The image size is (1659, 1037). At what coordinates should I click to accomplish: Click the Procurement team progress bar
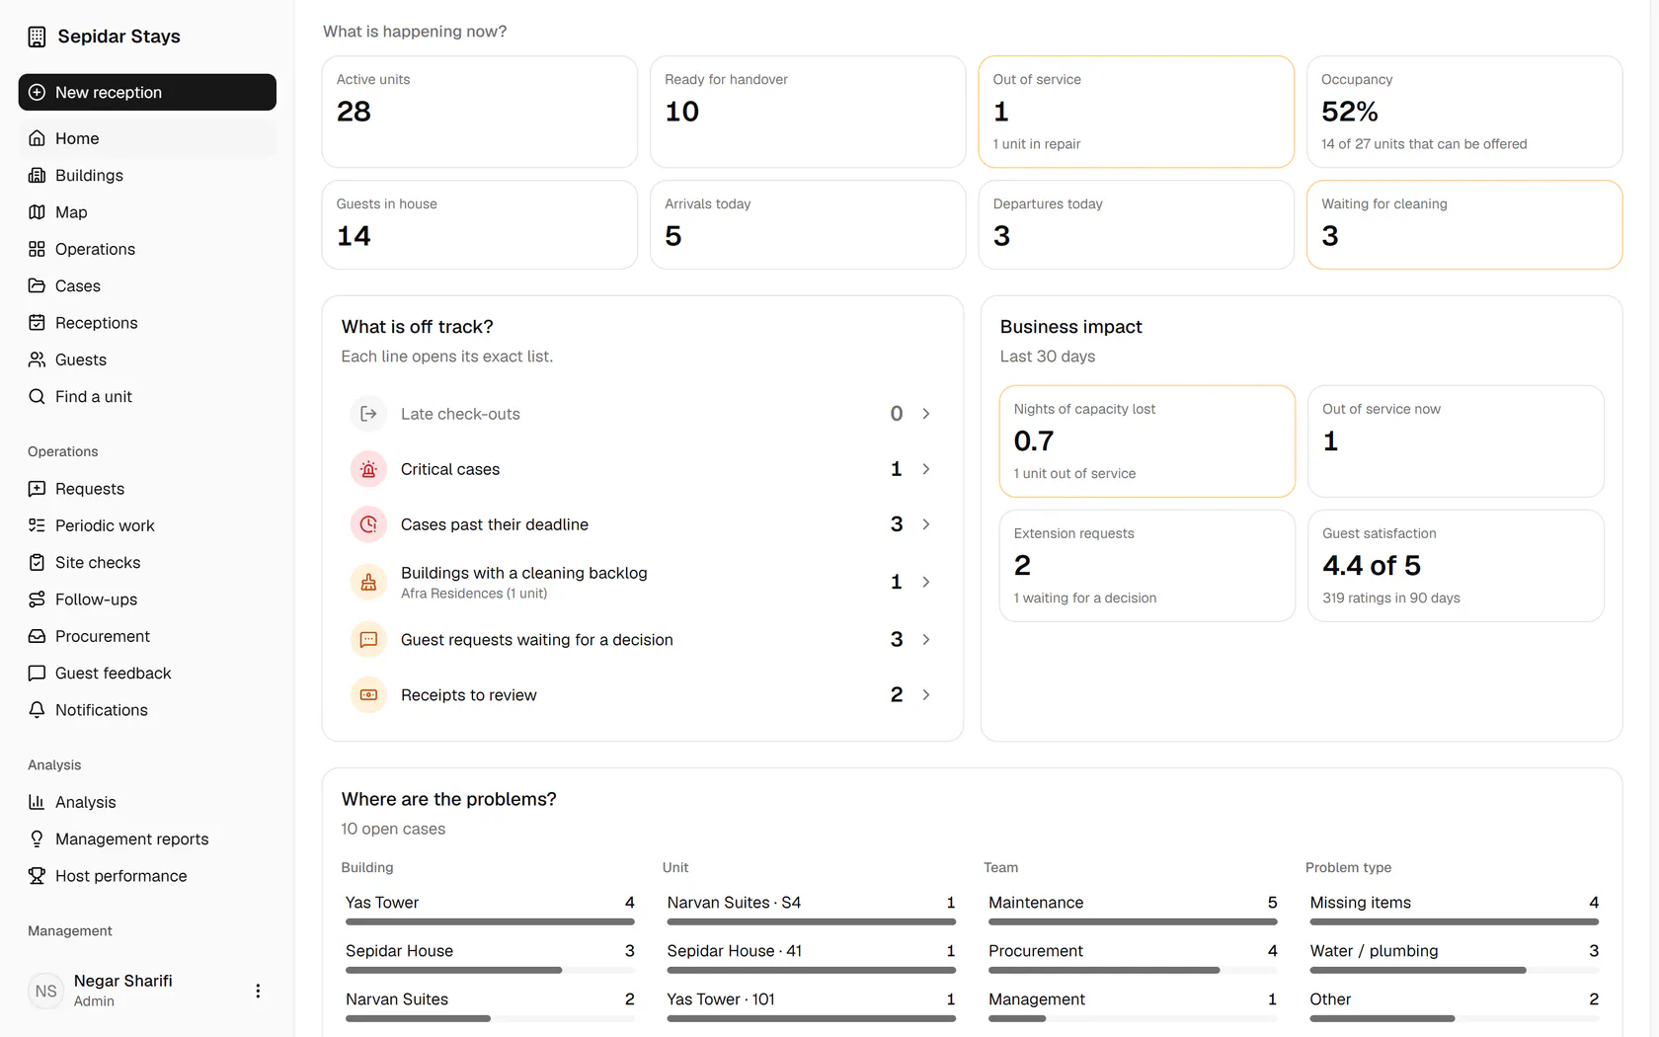(x=1133, y=970)
